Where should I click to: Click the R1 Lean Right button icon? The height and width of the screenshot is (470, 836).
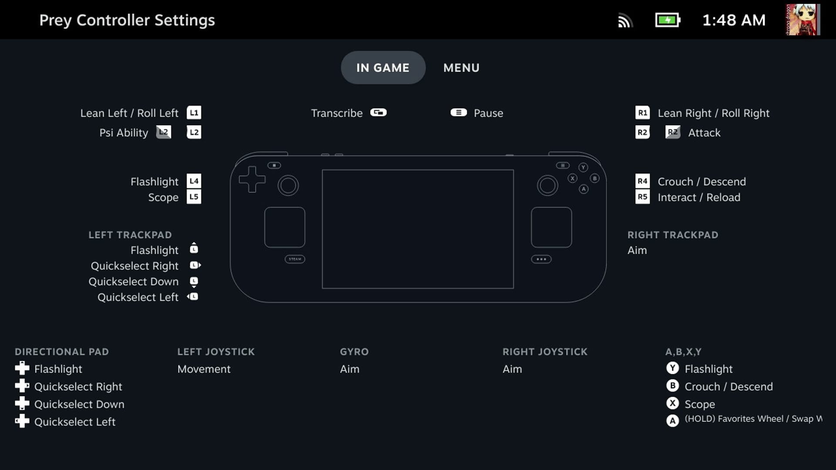pos(642,113)
